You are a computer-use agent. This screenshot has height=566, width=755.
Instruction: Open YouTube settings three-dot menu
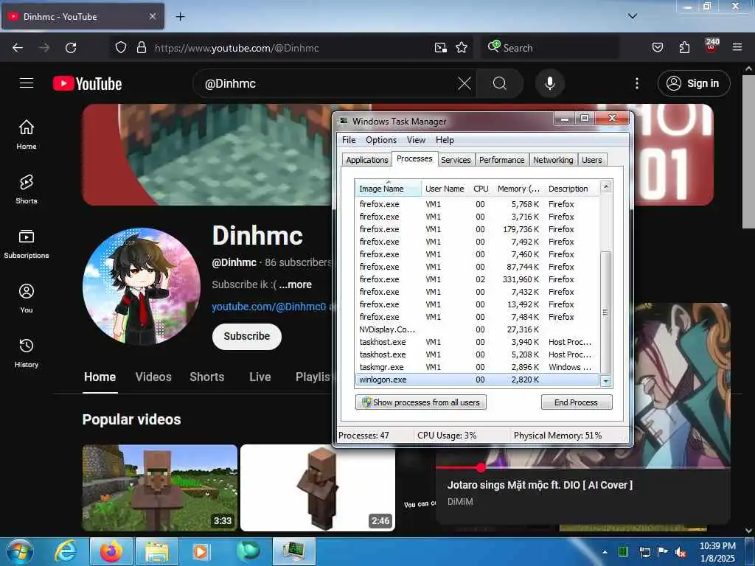636,84
